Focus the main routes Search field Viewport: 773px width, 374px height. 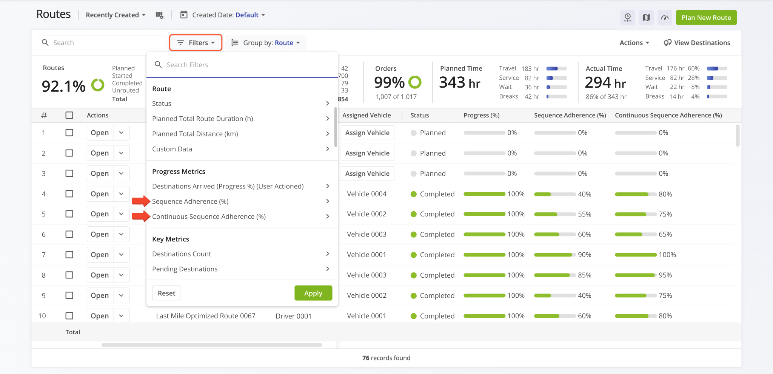pyautogui.click(x=102, y=43)
